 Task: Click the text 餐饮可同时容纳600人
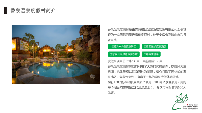pos(171,87)
